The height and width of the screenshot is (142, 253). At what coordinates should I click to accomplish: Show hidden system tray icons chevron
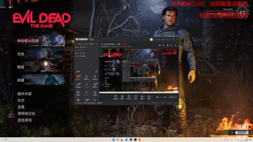222,139
